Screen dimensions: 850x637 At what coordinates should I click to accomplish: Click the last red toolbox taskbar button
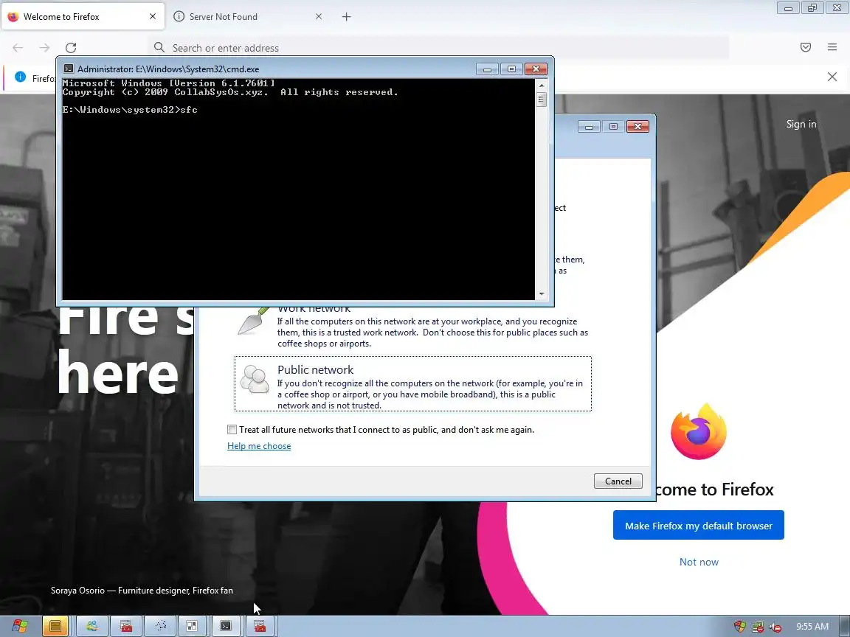coord(260,626)
